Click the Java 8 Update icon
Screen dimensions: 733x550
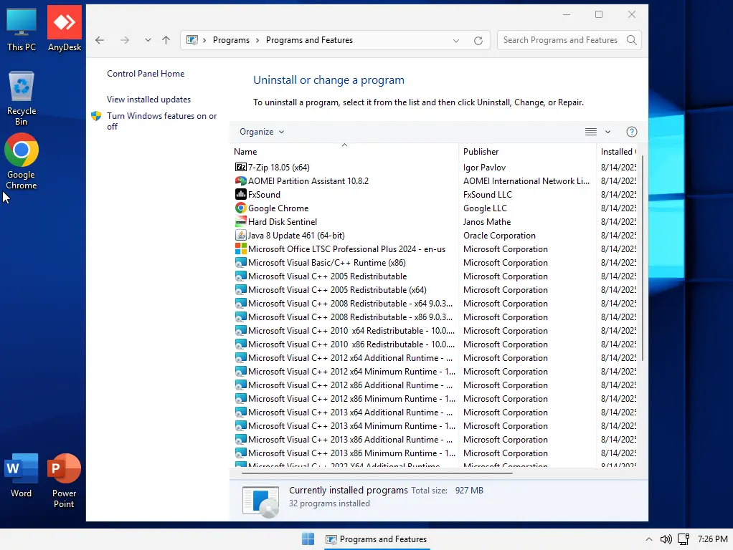[x=241, y=236]
